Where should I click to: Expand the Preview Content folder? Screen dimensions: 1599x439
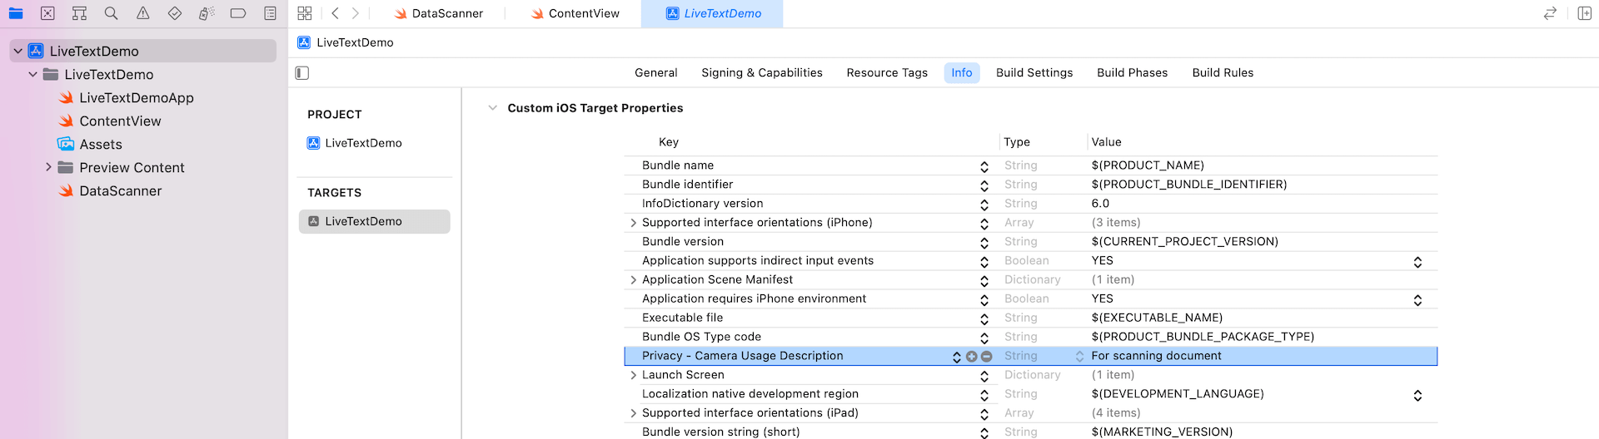click(x=48, y=168)
